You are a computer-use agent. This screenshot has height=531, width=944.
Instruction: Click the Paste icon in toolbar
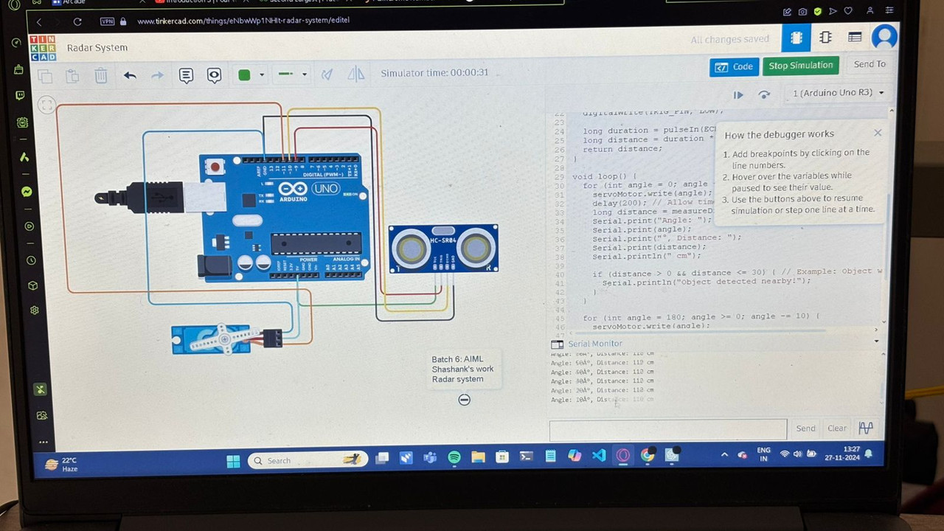click(72, 76)
